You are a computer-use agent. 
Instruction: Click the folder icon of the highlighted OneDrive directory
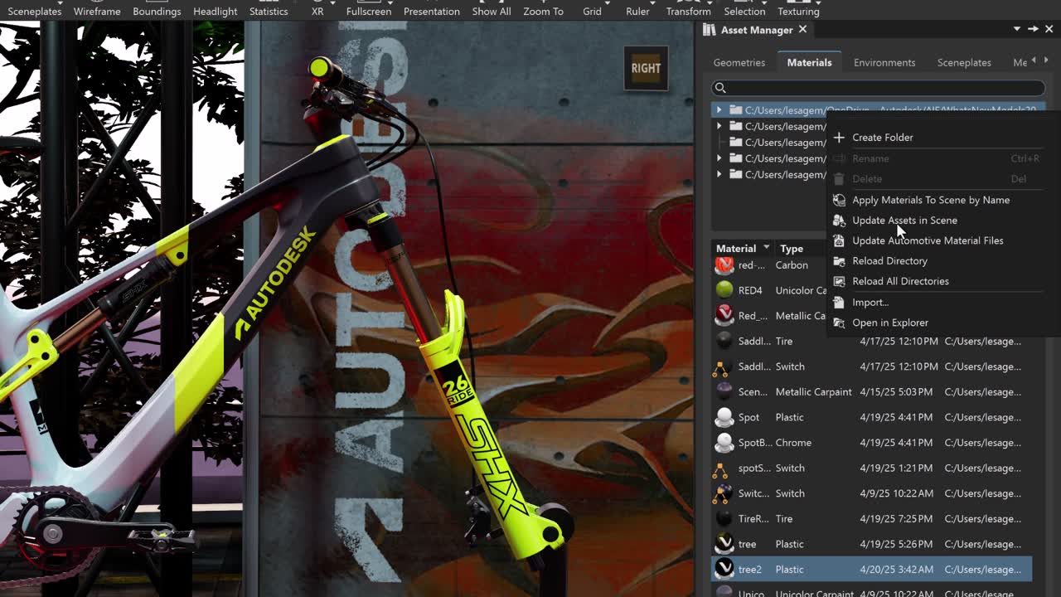(735, 110)
